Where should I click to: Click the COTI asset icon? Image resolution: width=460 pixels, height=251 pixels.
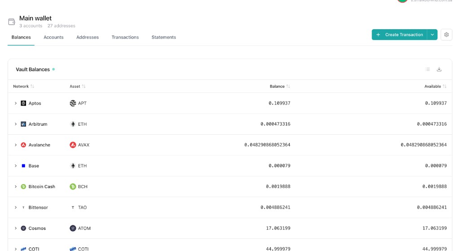click(73, 249)
